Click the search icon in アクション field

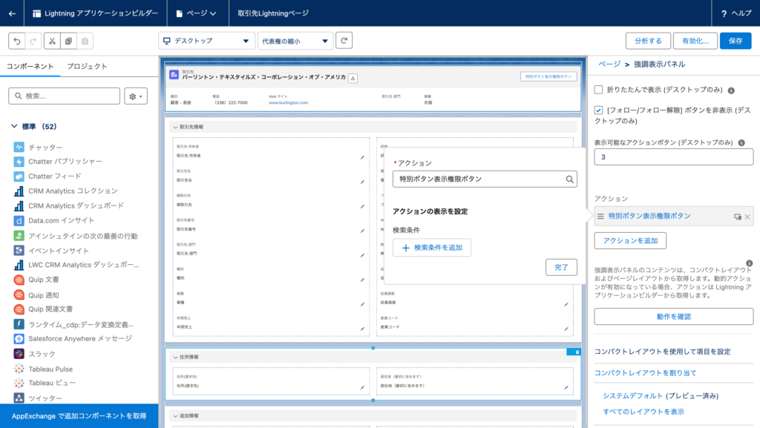[x=569, y=180]
